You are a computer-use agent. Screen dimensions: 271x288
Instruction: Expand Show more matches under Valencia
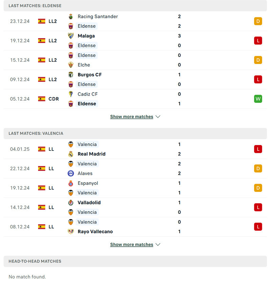132,244
